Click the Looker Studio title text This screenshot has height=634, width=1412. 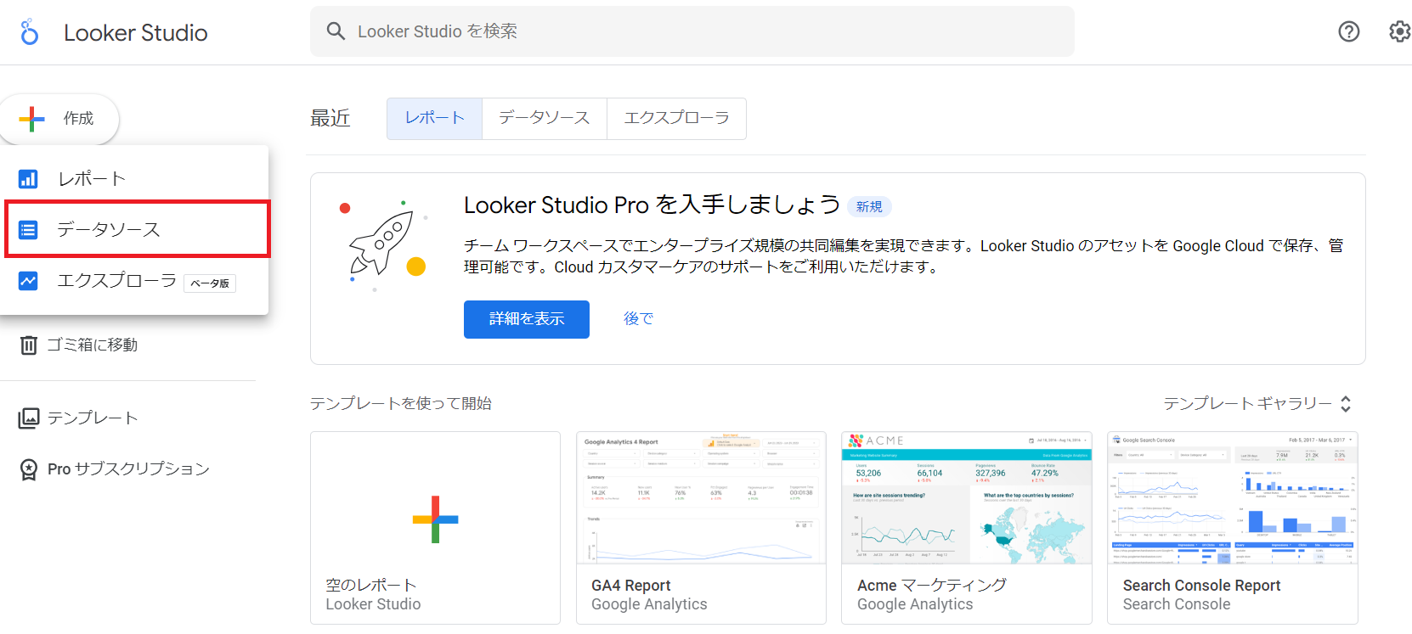pyautogui.click(x=136, y=33)
